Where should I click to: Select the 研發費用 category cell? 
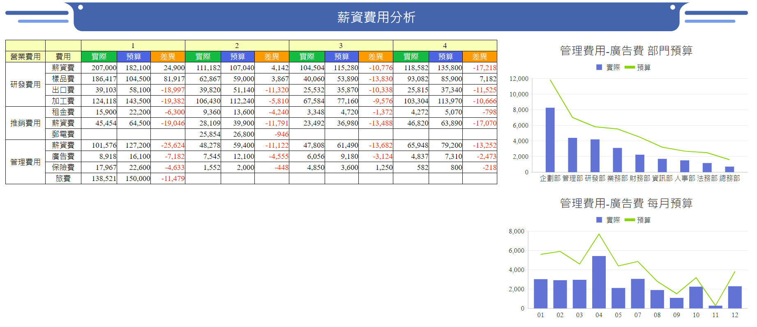tap(25, 85)
